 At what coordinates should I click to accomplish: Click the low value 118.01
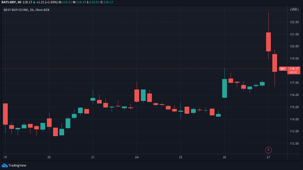click(95, 2)
